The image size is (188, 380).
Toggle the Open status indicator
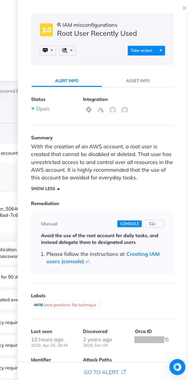32,109
